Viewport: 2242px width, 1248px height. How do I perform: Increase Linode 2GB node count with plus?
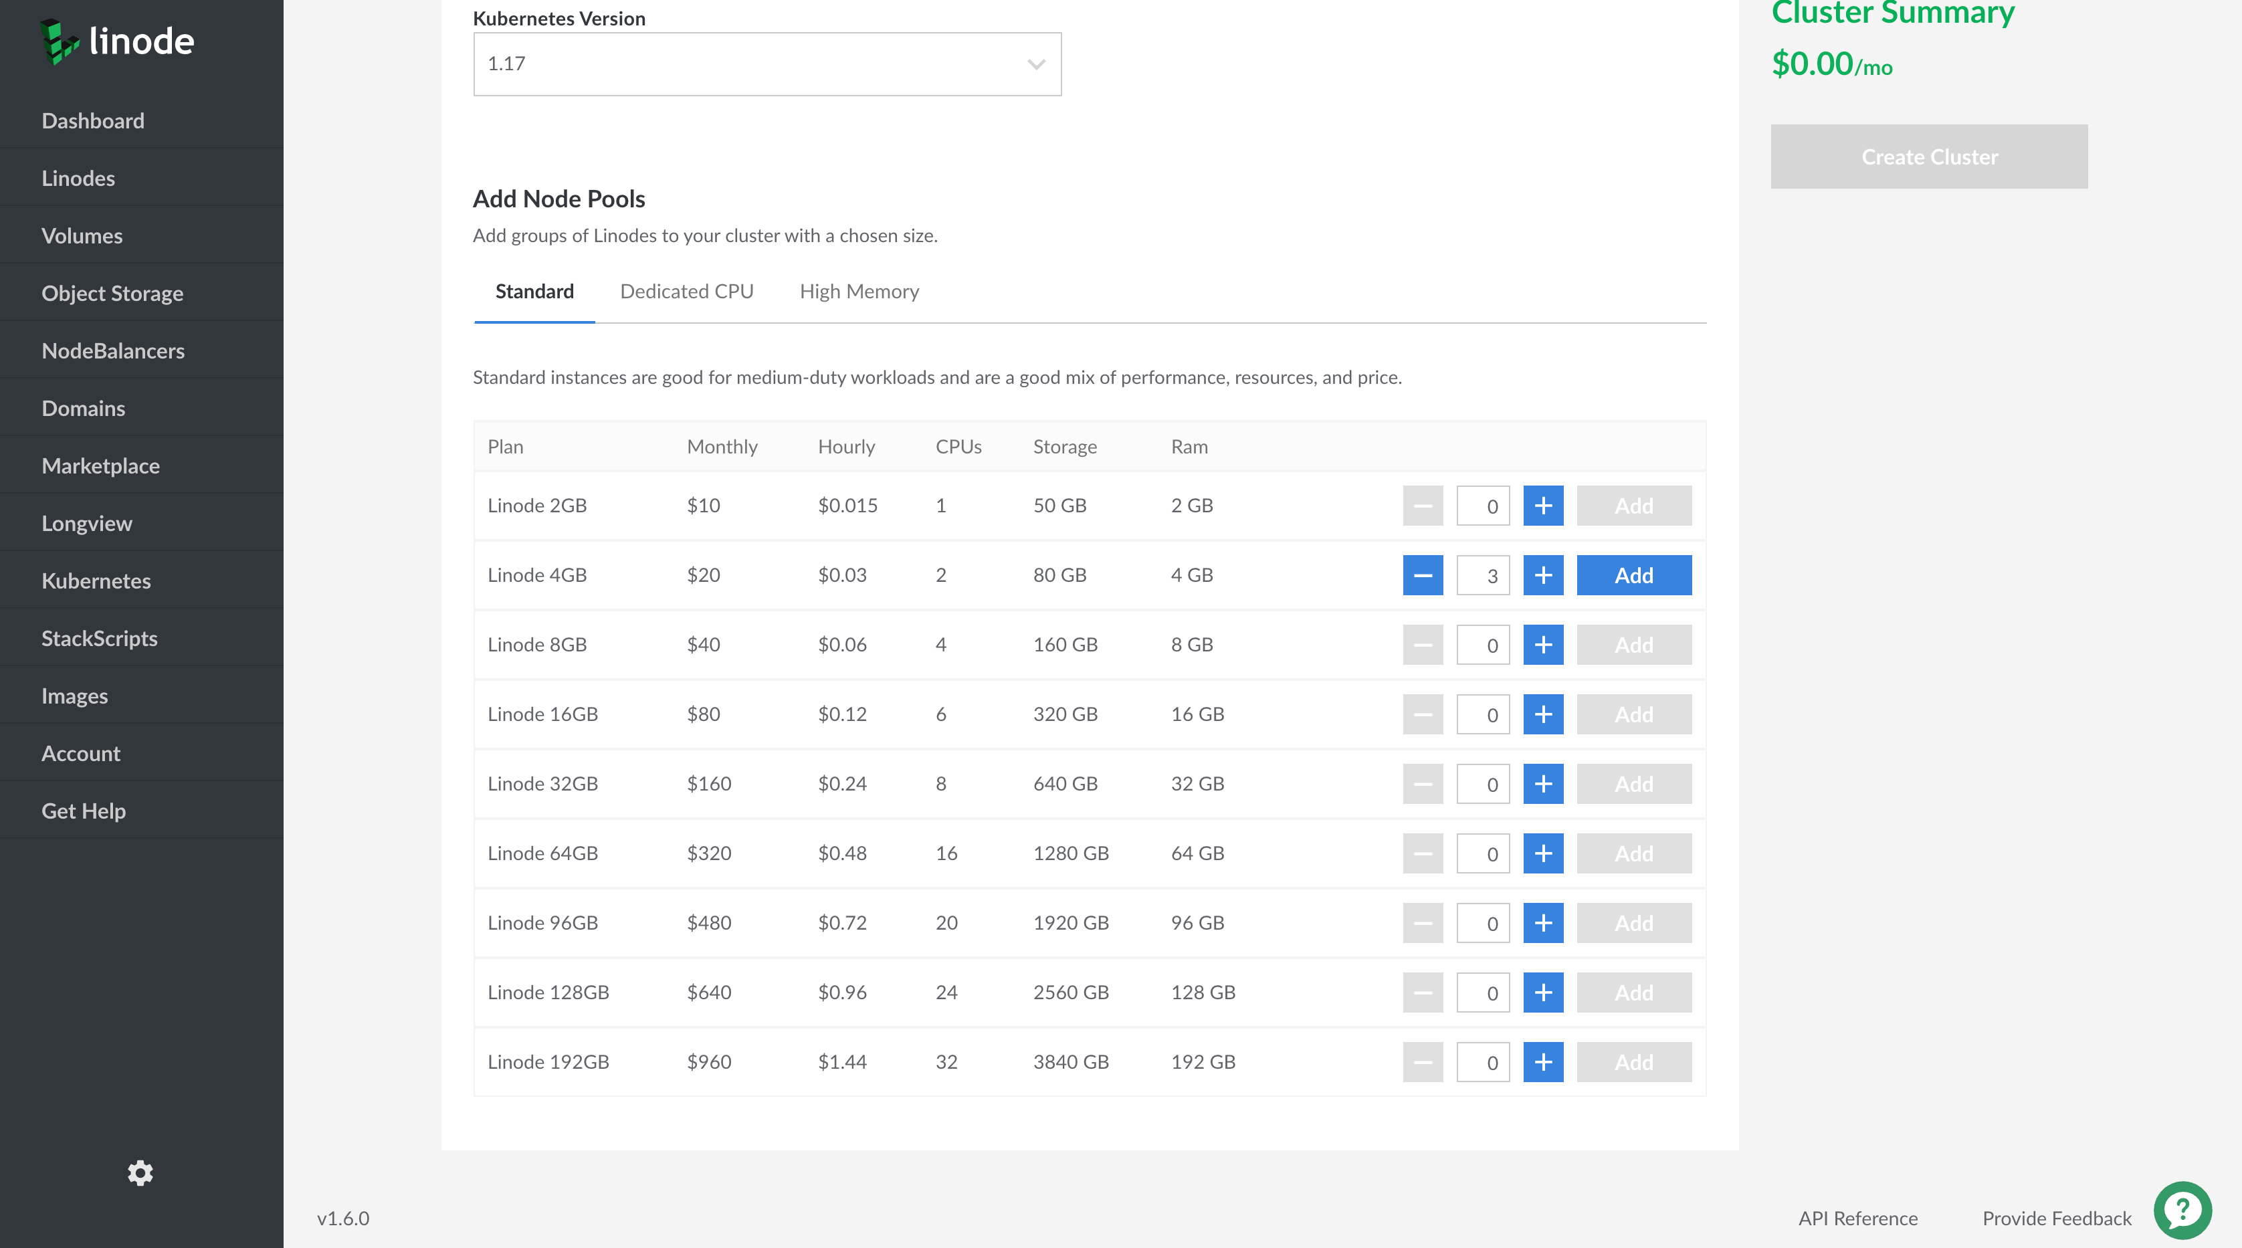coord(1542,506)
